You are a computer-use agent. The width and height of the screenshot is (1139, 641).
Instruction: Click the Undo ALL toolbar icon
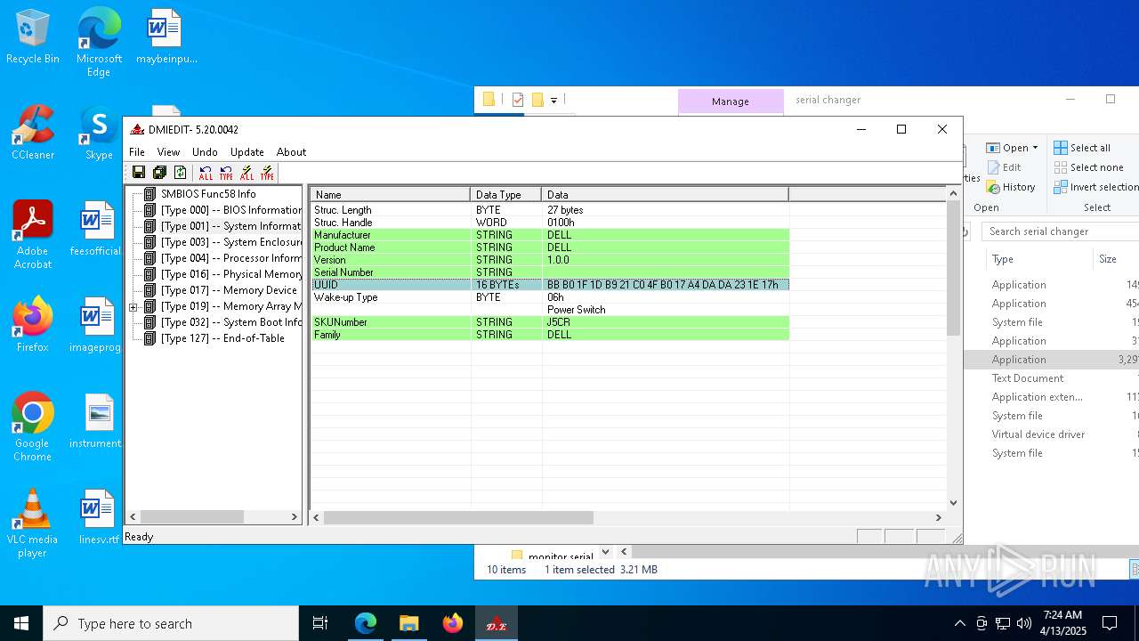tap(206, 173)
